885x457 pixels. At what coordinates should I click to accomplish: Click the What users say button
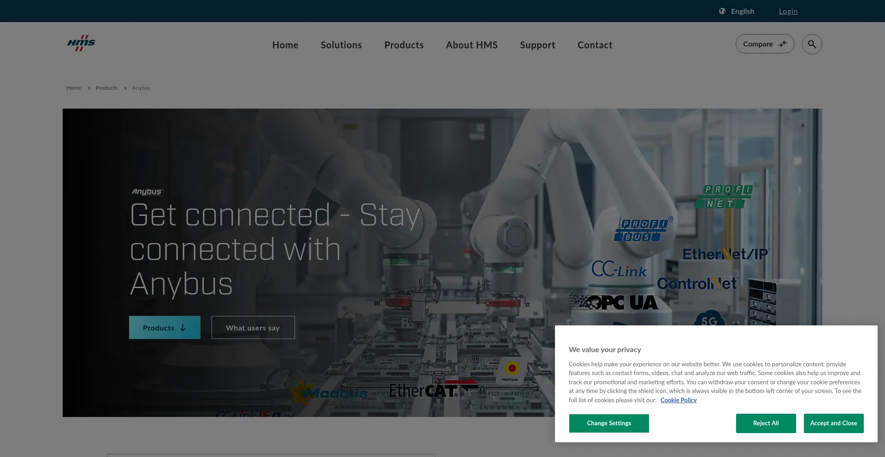pyautogui.click(x=253, y=327)
